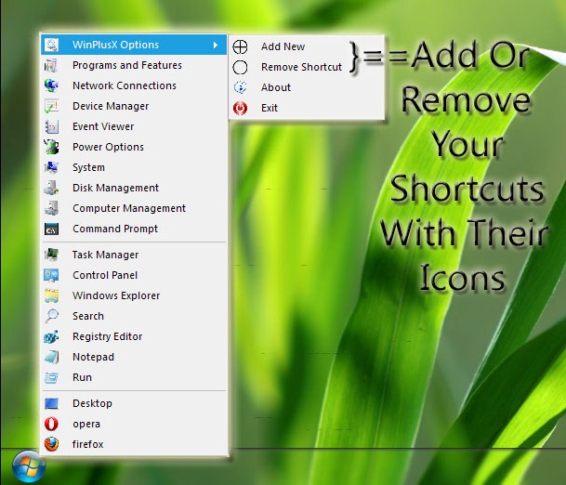Click the Disk Management icon

click(51, 188)
